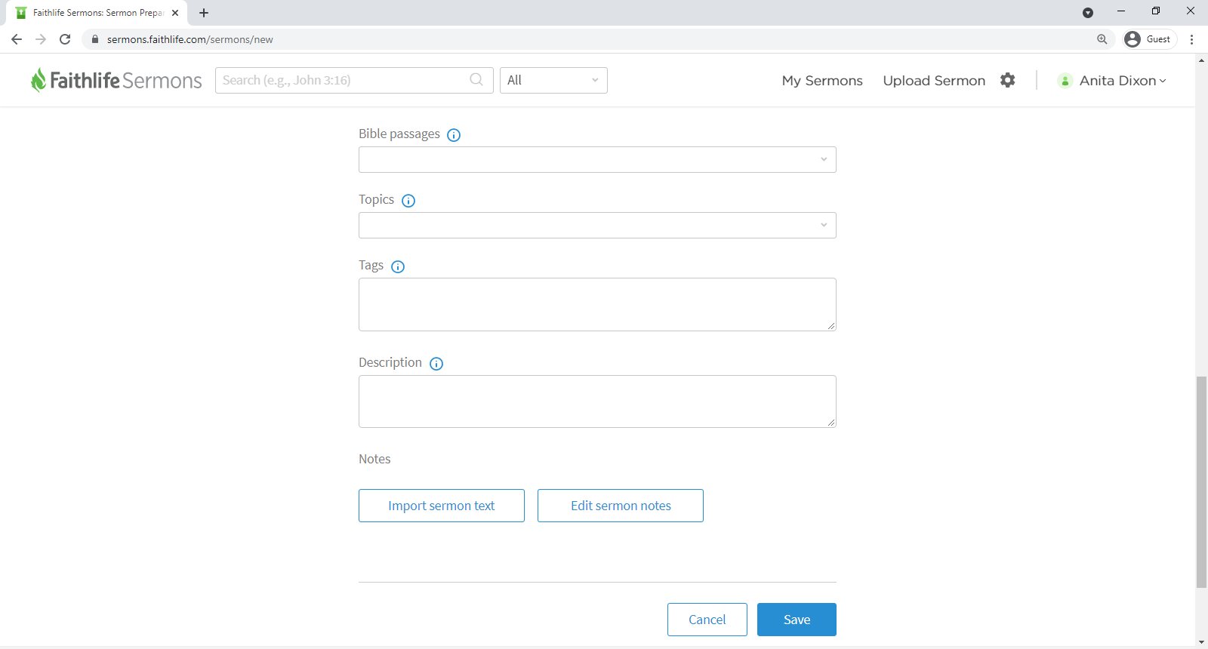
Task: Click the site lock icon
Action: coord(95,39)
